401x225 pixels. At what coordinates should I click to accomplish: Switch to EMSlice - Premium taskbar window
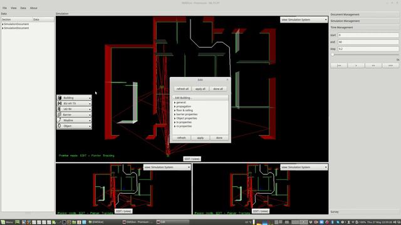pyautogui.click(x=138, y=222)
